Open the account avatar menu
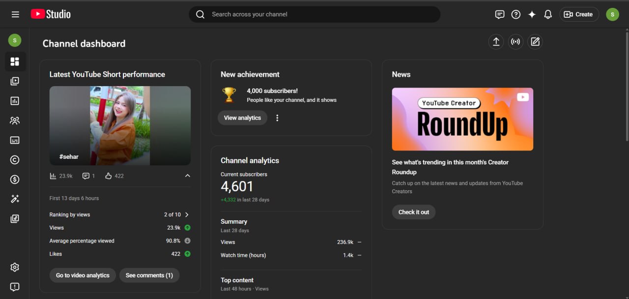This screenshot has height=299, width=629. click(612, 14)
